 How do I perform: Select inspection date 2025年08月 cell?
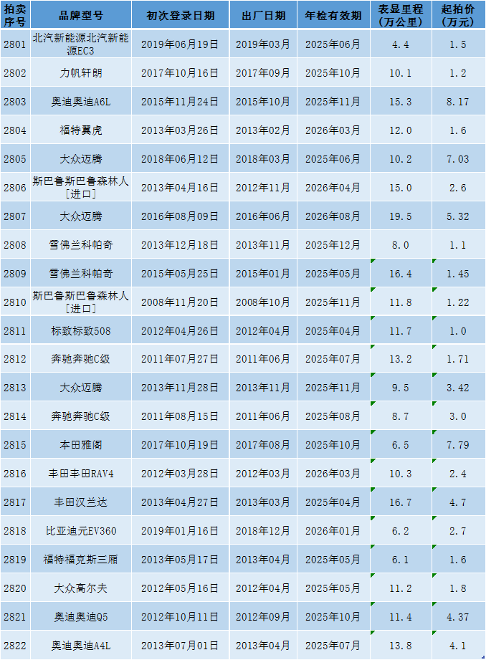(333, 416)
